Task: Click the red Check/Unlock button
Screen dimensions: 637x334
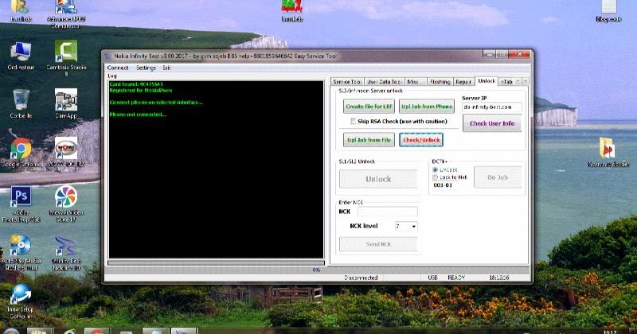Action: 421,140
